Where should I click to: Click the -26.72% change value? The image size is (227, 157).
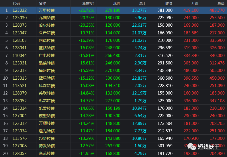click(x=87, y=10)
